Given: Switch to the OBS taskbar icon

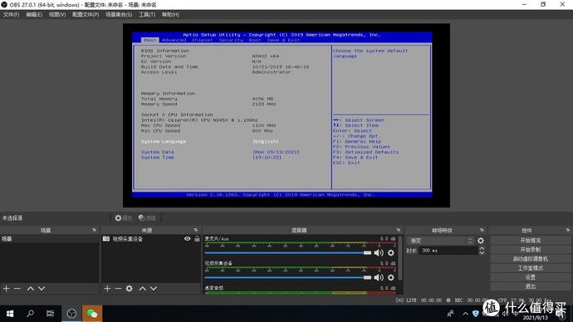Looking at the screenshot, I should point(71,314).
